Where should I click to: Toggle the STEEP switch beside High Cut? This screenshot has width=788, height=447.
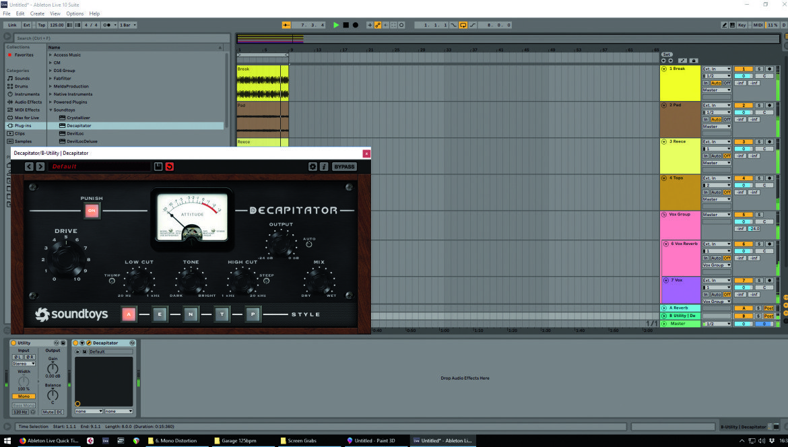266,281
